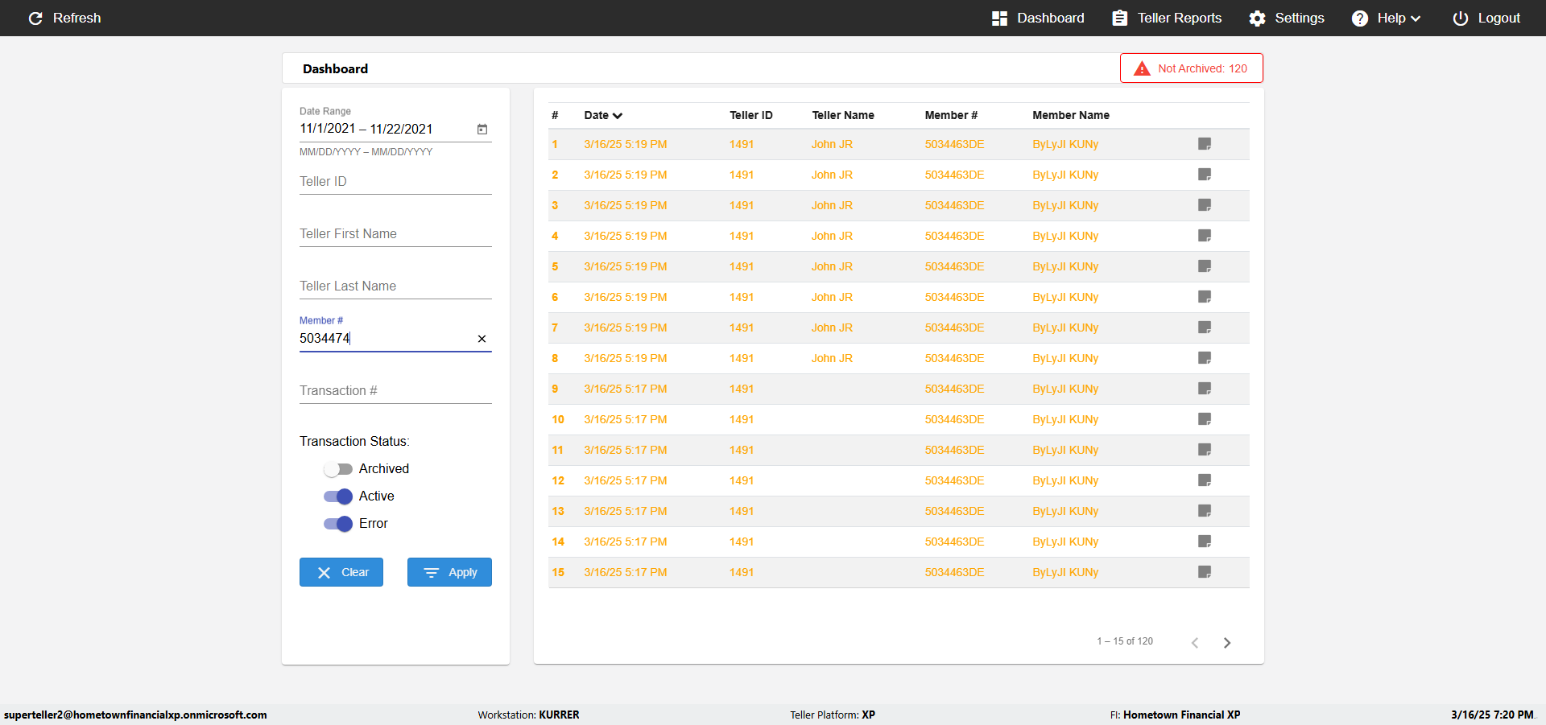The image size is (1546, 725).
Task: Expand the Help dropdown menu
Action: 1386,18
